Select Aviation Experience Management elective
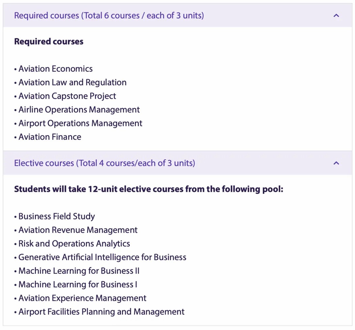 (x=82, y=298)
